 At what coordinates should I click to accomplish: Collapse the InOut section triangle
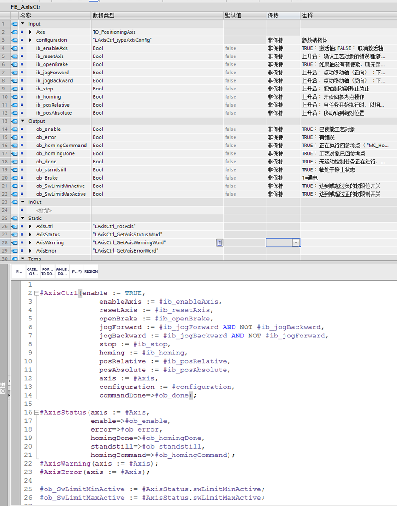coord(22,202)
